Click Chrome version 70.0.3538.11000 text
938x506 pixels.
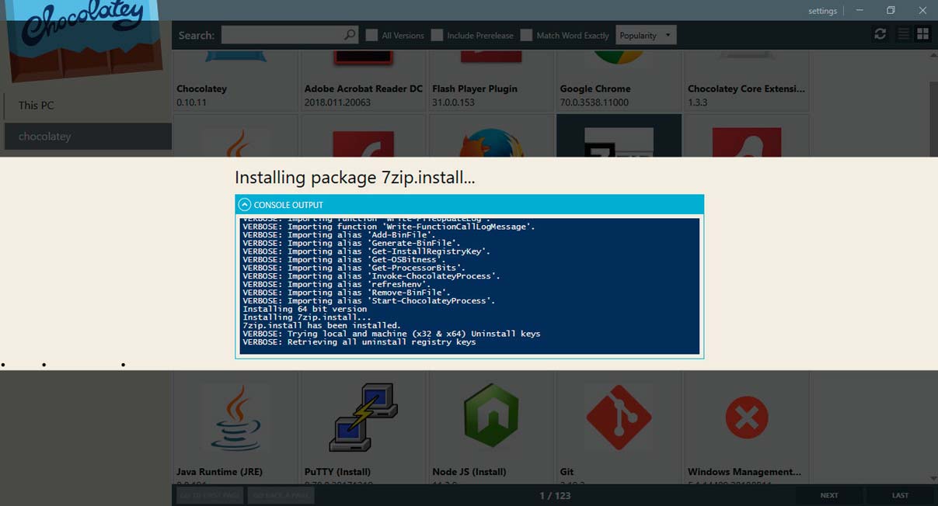[594, 102]
